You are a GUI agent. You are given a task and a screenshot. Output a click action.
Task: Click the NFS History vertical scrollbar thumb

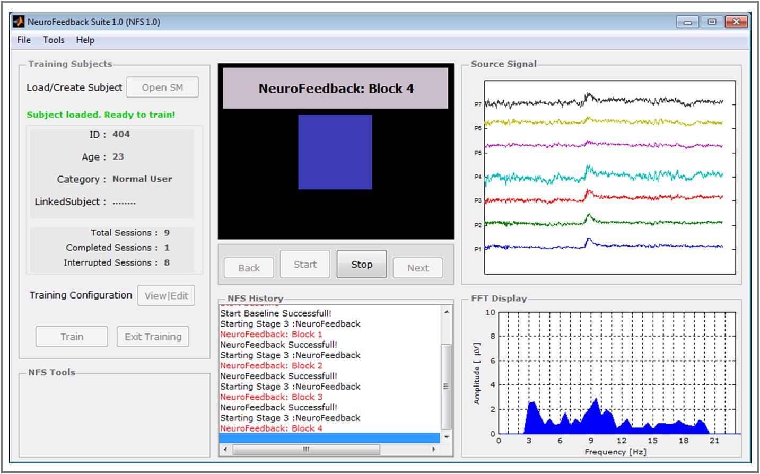pyautogui.click(x=447, y=387)
